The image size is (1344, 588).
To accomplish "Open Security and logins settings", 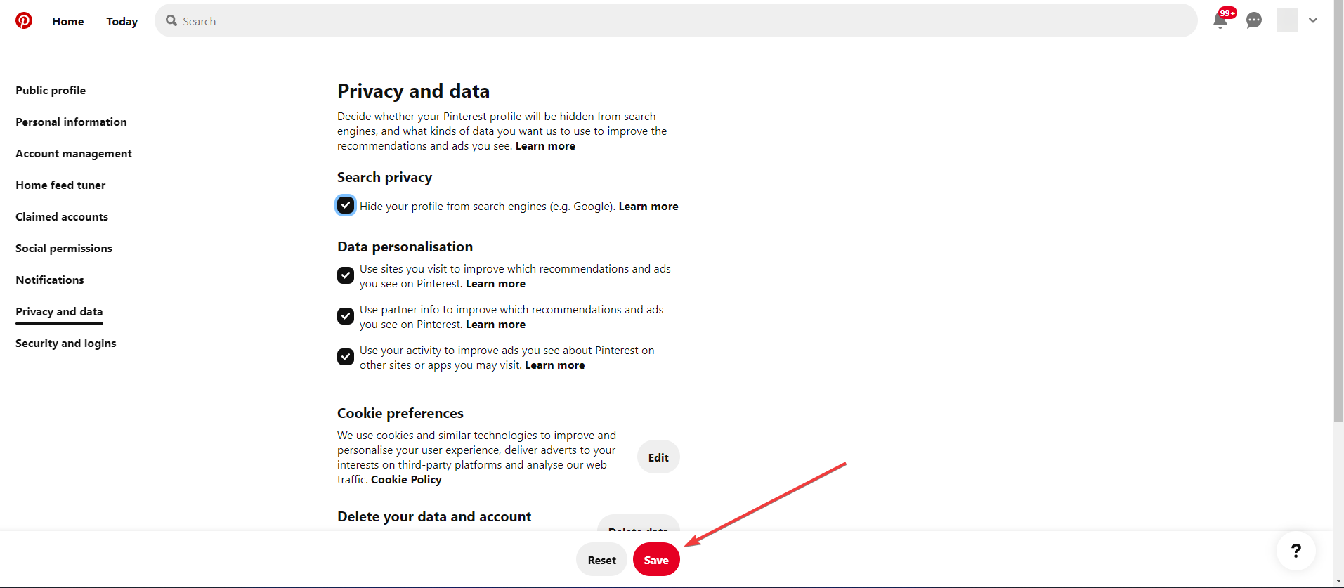I will coord(66,343).
